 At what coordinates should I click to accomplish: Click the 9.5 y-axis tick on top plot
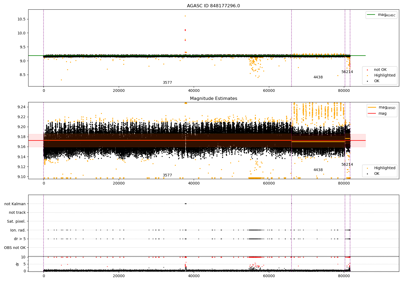click(23, 47)
